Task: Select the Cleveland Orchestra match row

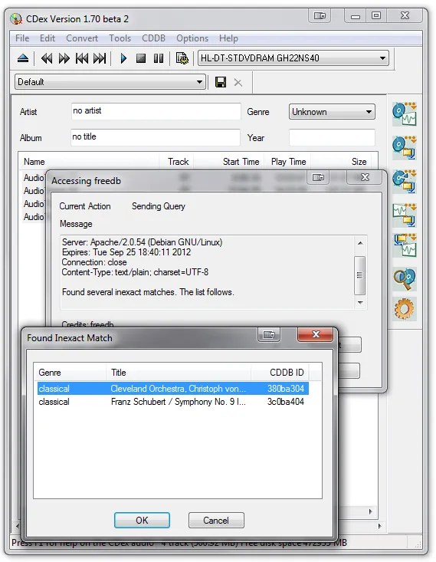Action: [172, 389]
